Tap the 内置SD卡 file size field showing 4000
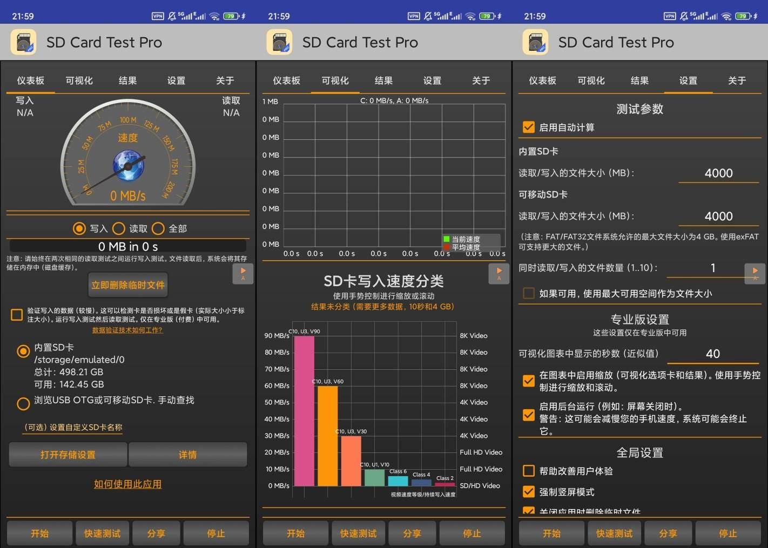This screenshot has width=768, height=548. [x=718, y=173]
